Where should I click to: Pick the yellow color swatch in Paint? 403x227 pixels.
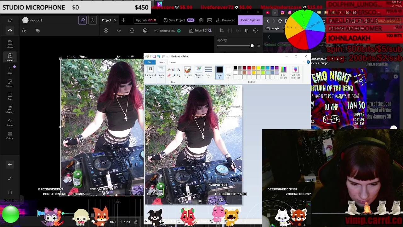click(258, 68)
